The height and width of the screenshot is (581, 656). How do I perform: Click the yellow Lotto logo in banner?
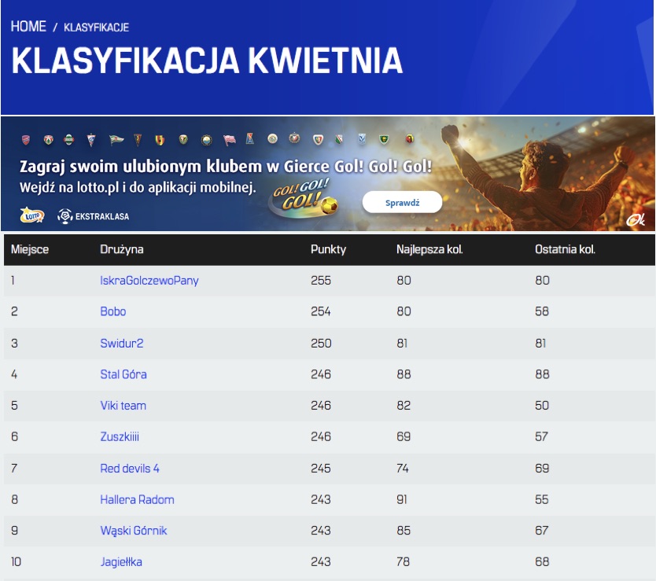pos(31,215)
